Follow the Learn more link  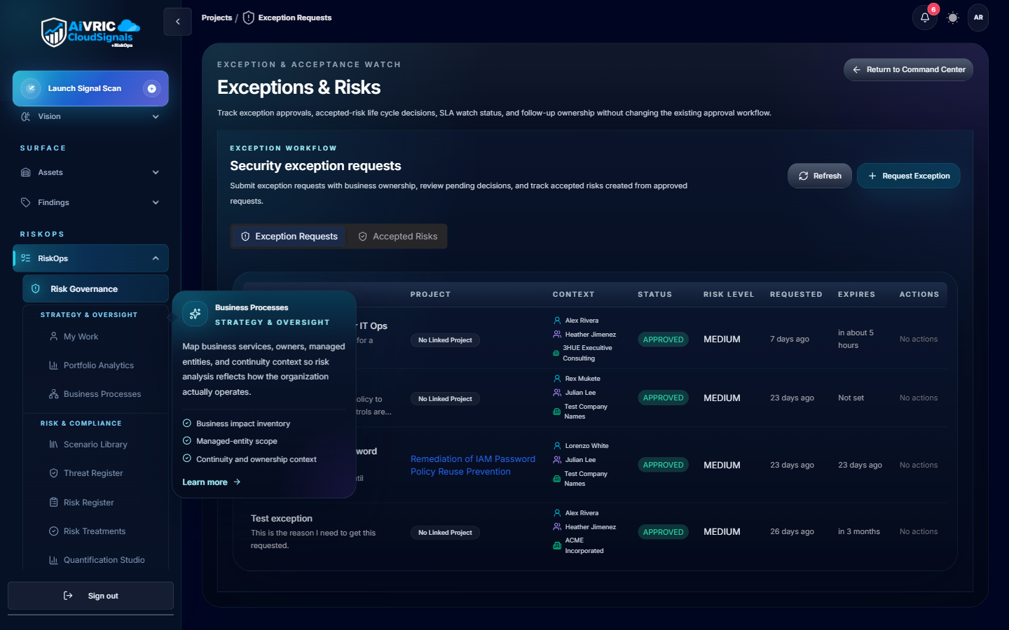tap(211, 482)
